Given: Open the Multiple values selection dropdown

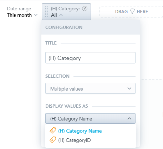Looking at the screenshot, I should [90, 88].
